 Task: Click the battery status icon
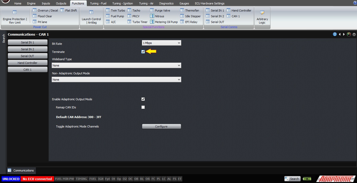307,179
